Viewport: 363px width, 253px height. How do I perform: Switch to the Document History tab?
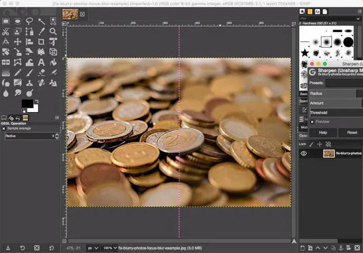point(325,11)
